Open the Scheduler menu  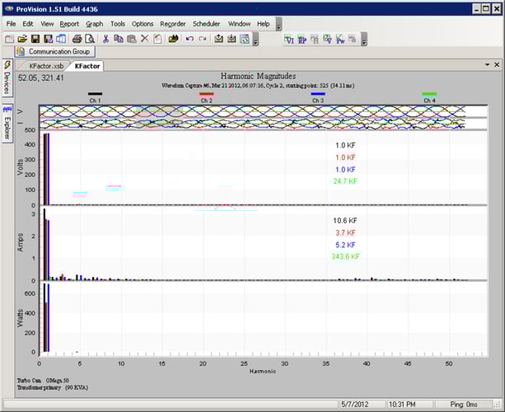pyautogui.click(x=207, y=24)
